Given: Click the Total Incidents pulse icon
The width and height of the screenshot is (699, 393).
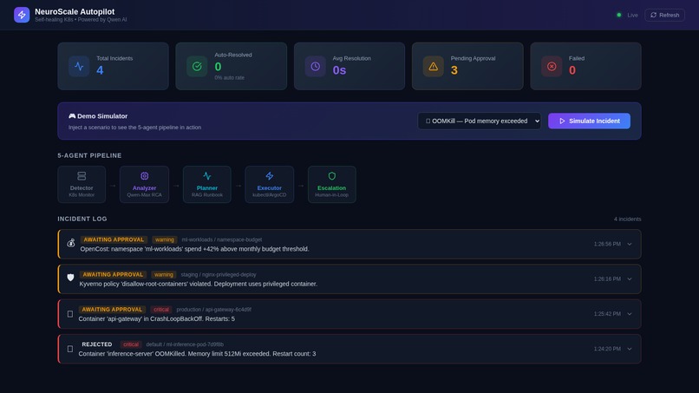Looking at the screenshot, I should [x=79, y=67].
